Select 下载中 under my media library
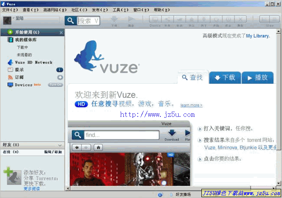The height and width of the screenshot is (198, 282). click(22, 48)
